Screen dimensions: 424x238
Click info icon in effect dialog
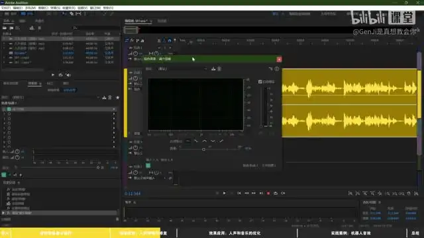[277, 69]
